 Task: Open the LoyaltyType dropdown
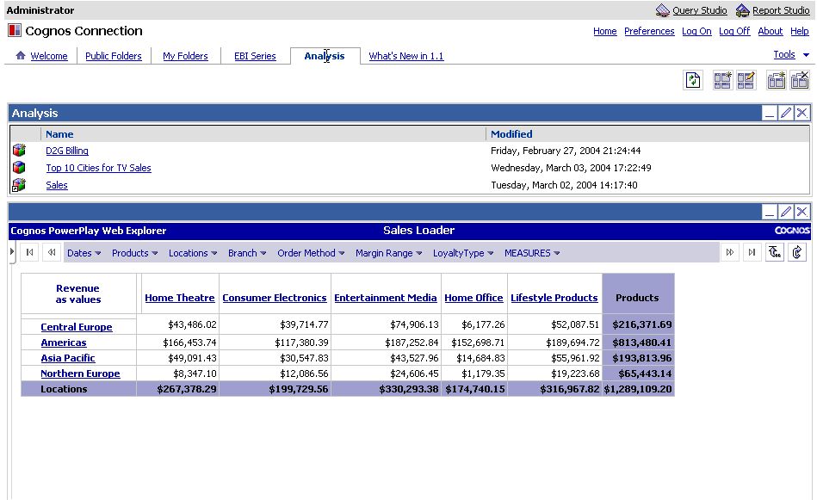coord(463,253)
